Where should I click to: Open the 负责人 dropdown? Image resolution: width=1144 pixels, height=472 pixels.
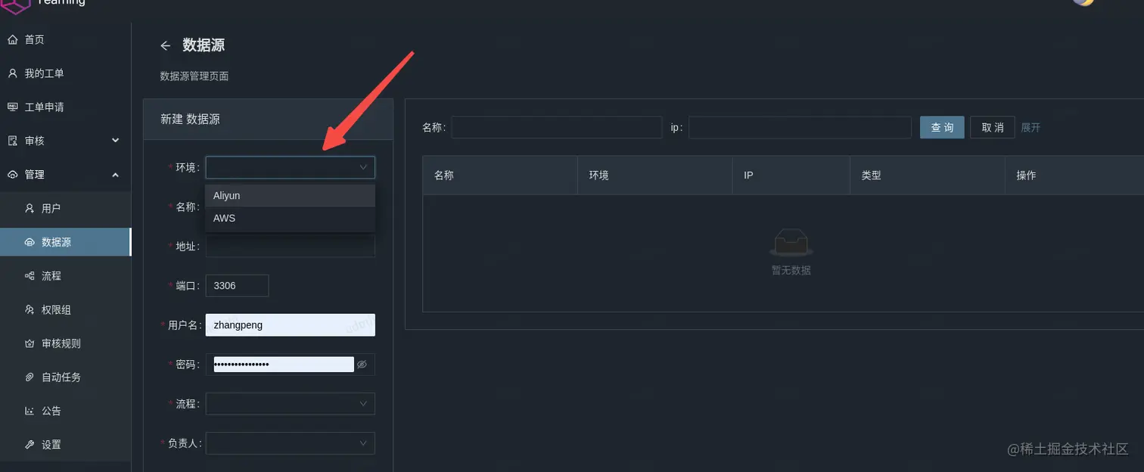click(x=291, y=443)
